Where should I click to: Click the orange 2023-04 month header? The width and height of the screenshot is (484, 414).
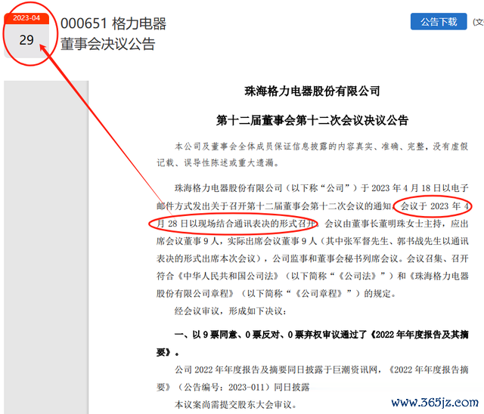(x=26, y=18)
